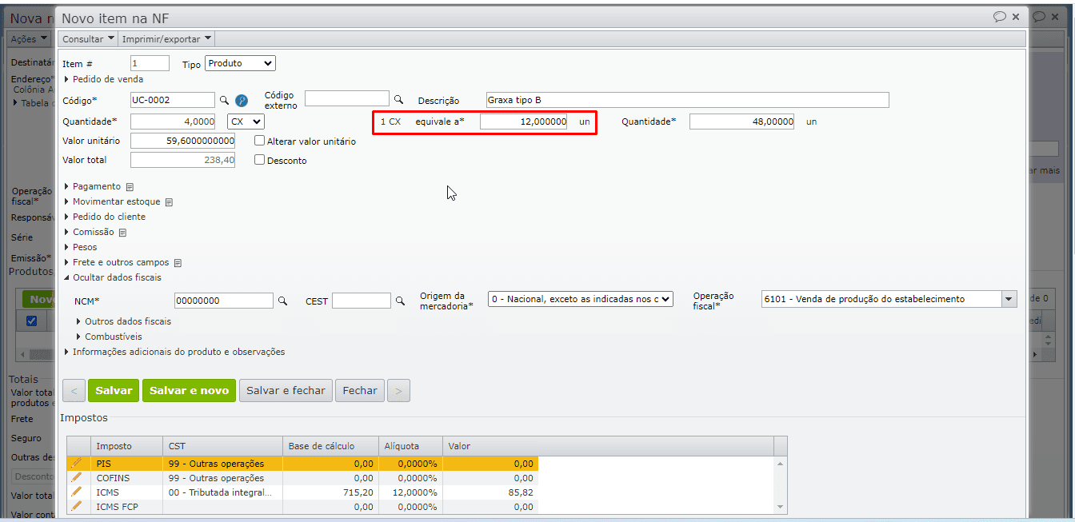Select the PIS row in Impostos table
The image size is (1075, 522).
click(x=302, y=463)
